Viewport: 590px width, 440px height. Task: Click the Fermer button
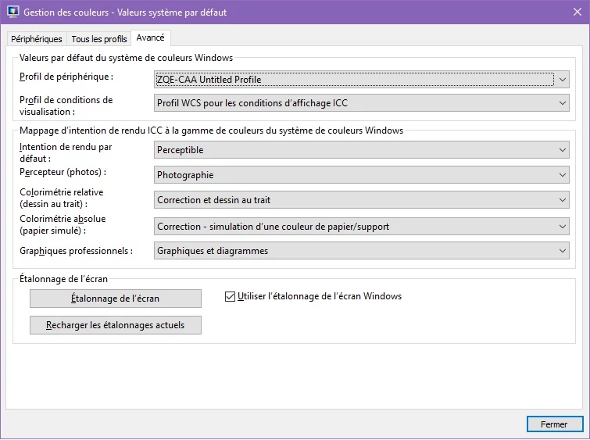[554, 424]
